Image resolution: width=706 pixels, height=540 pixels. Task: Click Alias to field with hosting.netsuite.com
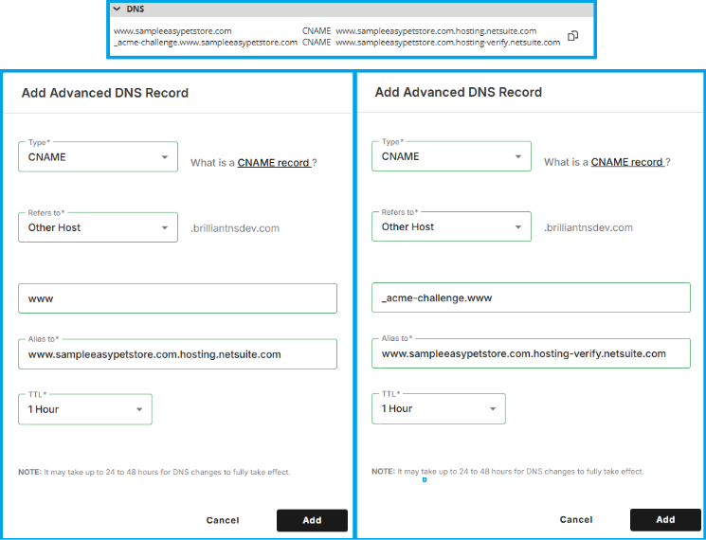pos(177,354)
